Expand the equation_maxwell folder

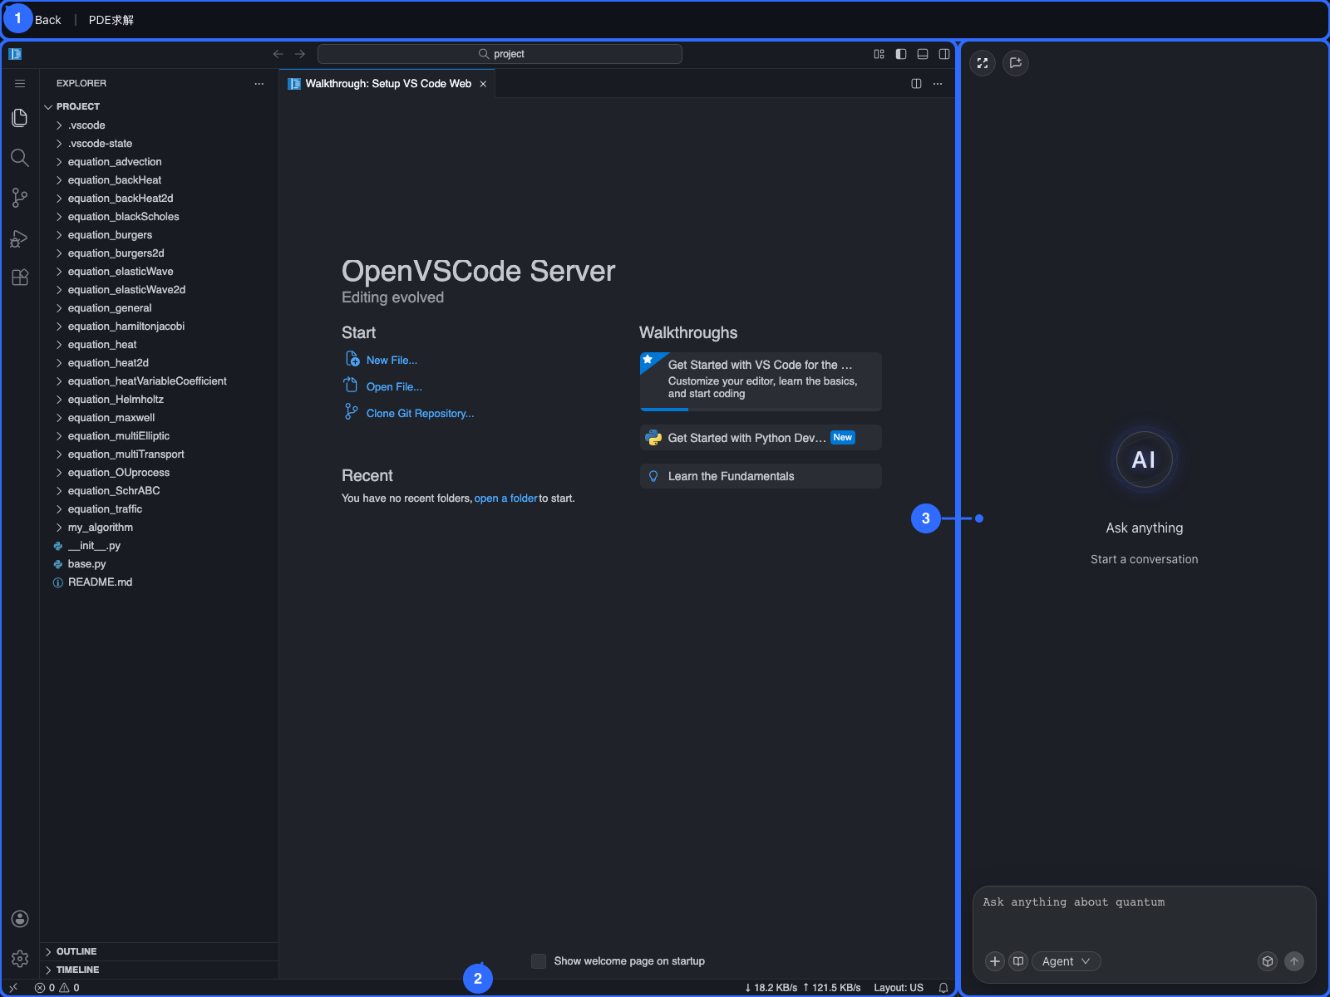(160, 418)
